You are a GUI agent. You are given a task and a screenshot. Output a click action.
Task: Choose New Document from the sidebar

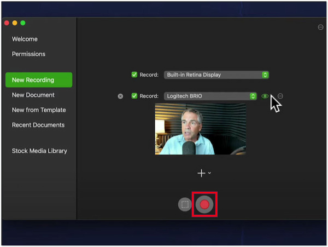(33, 95)
